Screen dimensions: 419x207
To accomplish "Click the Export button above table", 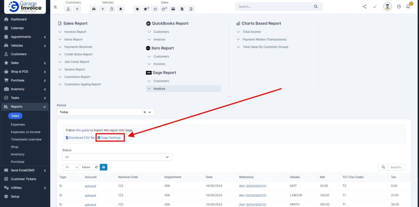I will tap(86, 167).
